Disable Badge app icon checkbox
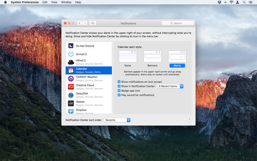This screenshot has height=161, width=257. pos(119,90)
